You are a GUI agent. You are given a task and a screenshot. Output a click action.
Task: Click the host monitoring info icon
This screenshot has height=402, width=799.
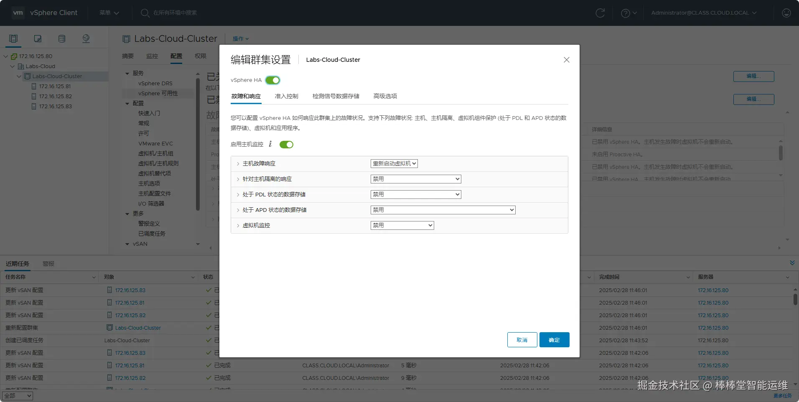click(x=270, y=144)
